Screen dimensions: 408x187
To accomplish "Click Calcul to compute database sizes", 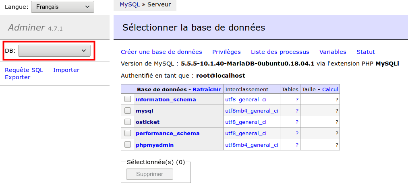I will (x=330, y=89).
